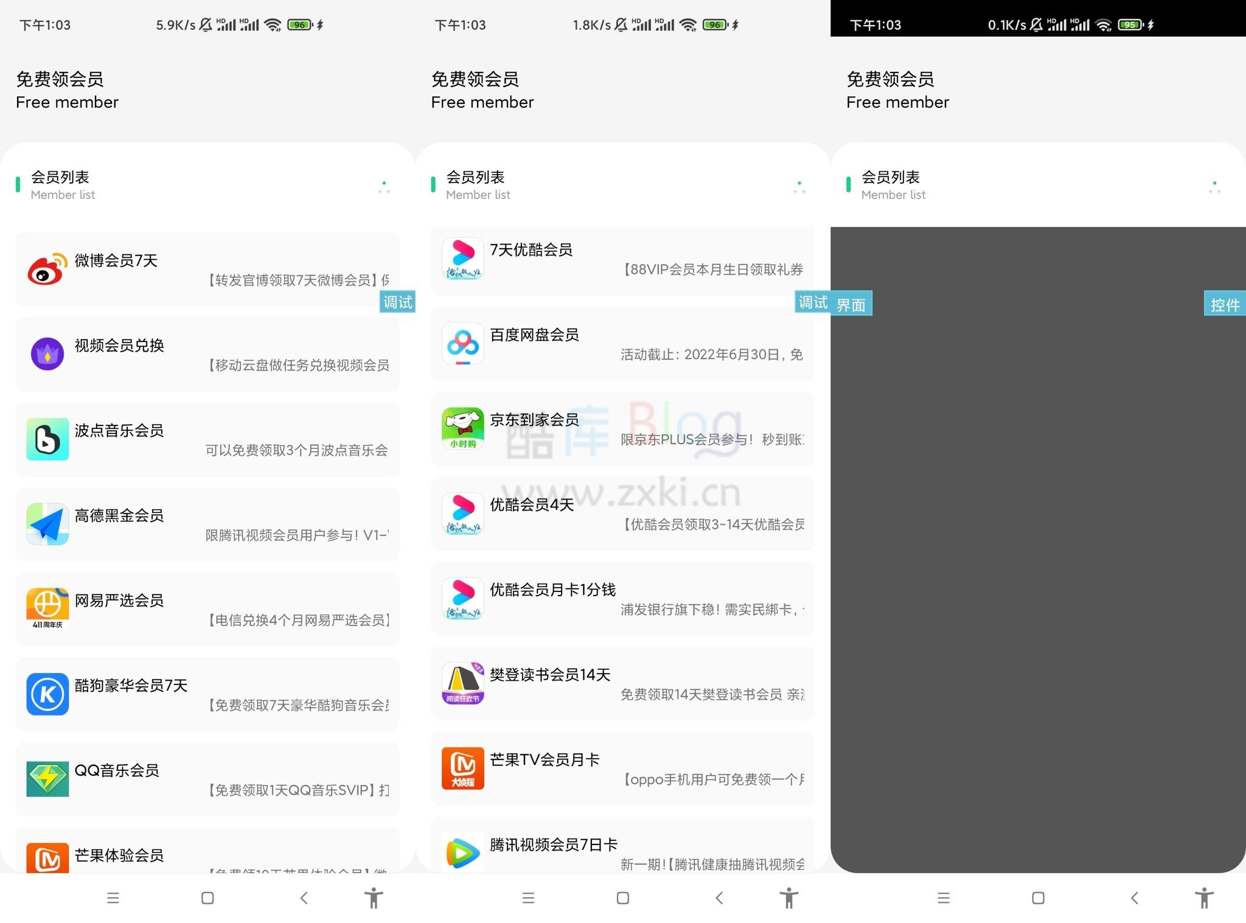This screenshot has width=1246, height=923.
Task: Select the QQ音乐 green gem icon
Action: 47,779
